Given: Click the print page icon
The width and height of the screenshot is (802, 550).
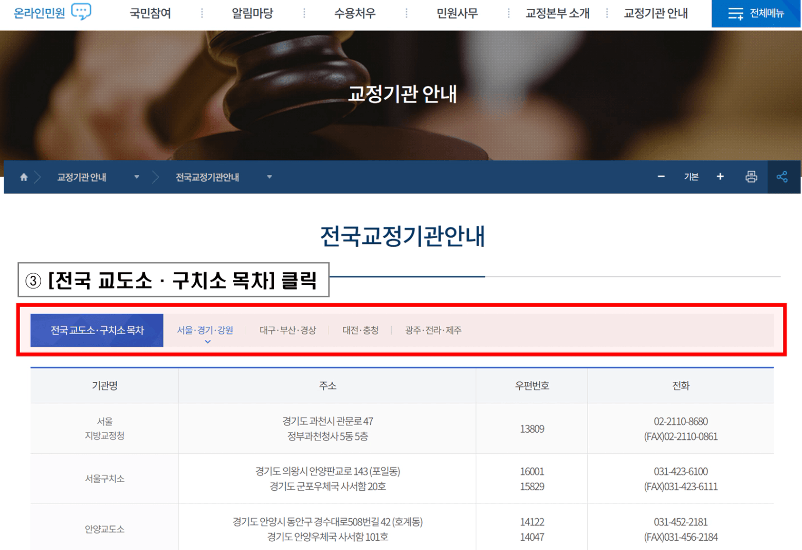Looking at the screenshot, I should point(751,177).
